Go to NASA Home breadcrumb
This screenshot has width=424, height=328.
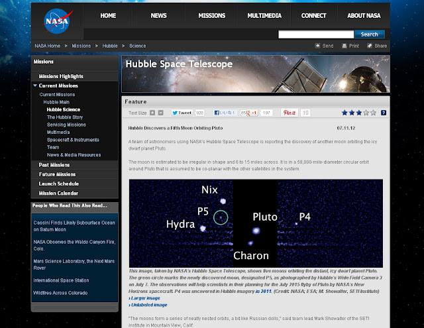(48, 46)
